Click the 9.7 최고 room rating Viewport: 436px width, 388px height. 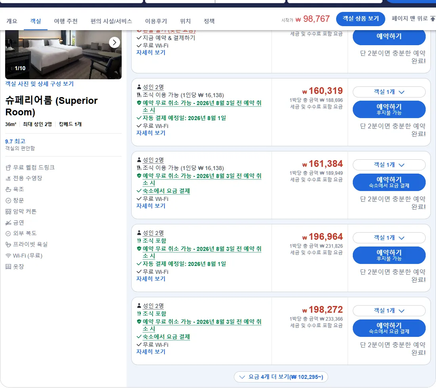point(15,141)
